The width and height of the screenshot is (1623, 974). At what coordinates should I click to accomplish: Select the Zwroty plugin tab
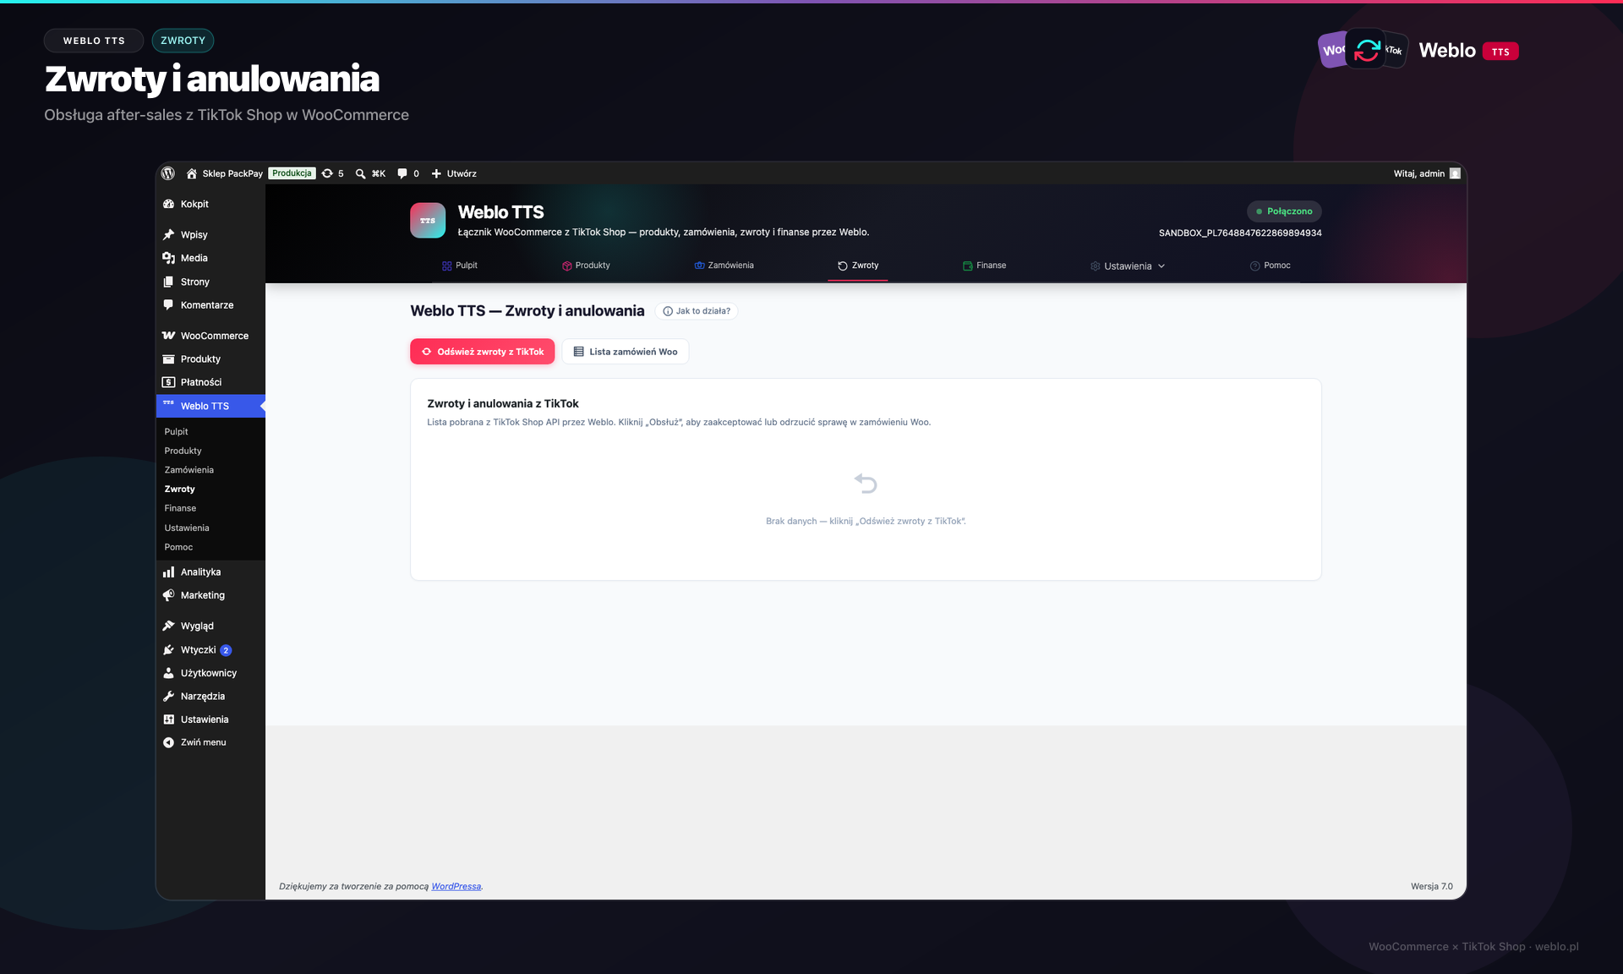coord(858,265)
